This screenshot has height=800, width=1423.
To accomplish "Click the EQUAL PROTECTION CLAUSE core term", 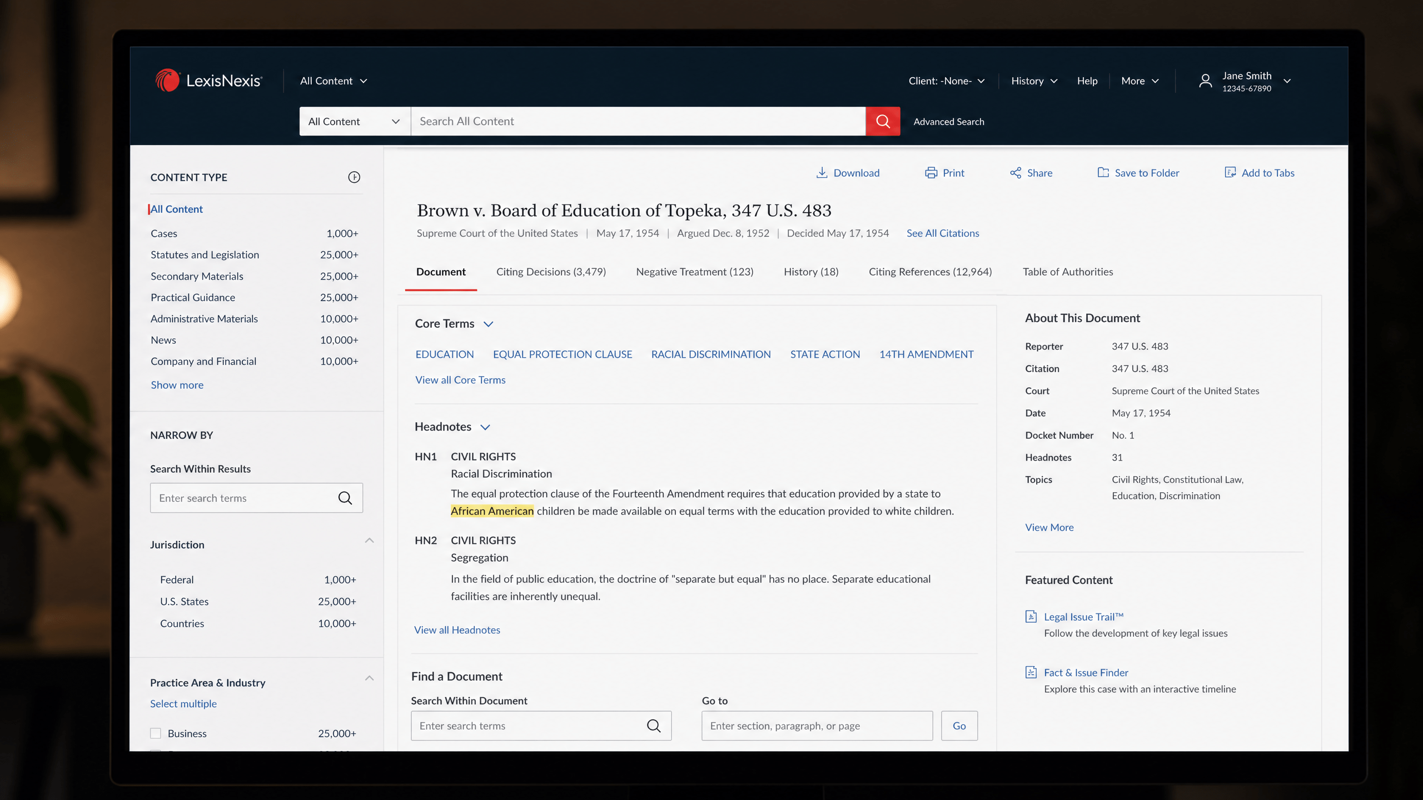I will click(x=563, y=354).
